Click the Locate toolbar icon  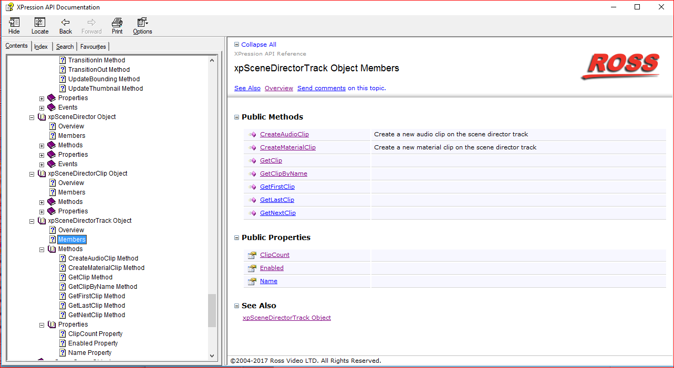coord(40,23)
